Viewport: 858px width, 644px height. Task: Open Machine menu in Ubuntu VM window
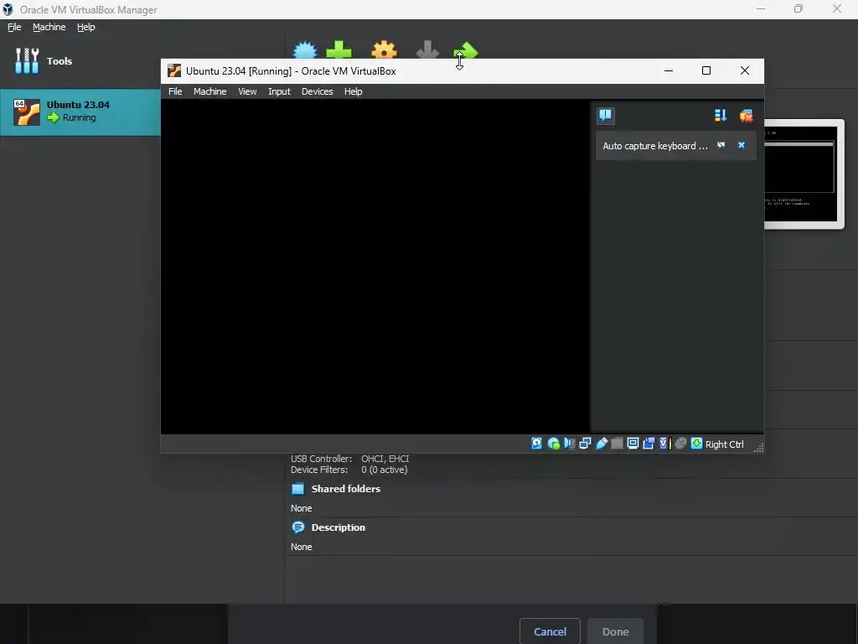pos(209,91)
